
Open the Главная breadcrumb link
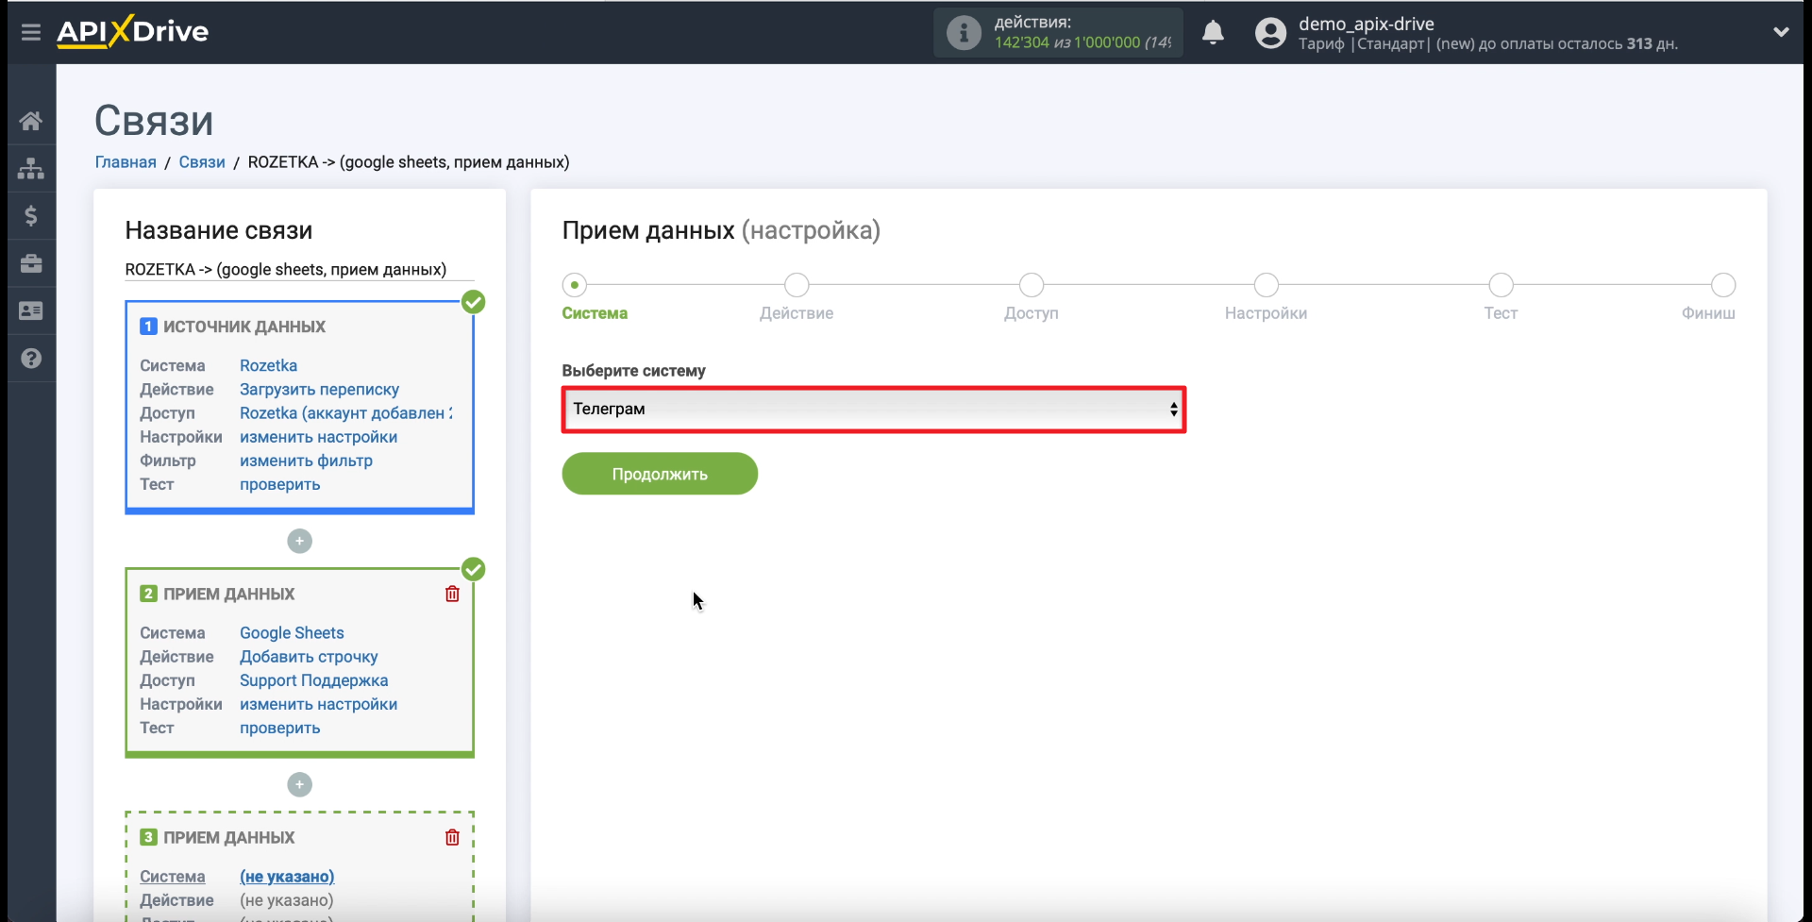[x=126, y=162]
